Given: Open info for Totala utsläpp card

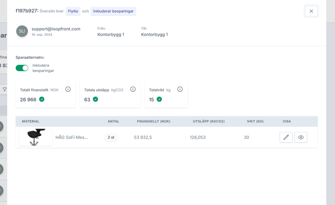Looking at the screenshot, I should [133, 89].
